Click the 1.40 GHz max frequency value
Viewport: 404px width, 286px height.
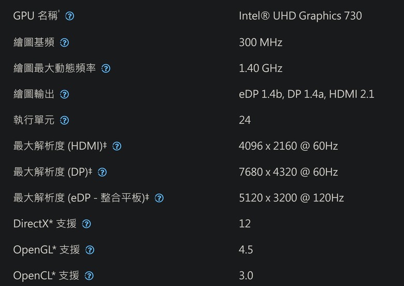[261, 68]
